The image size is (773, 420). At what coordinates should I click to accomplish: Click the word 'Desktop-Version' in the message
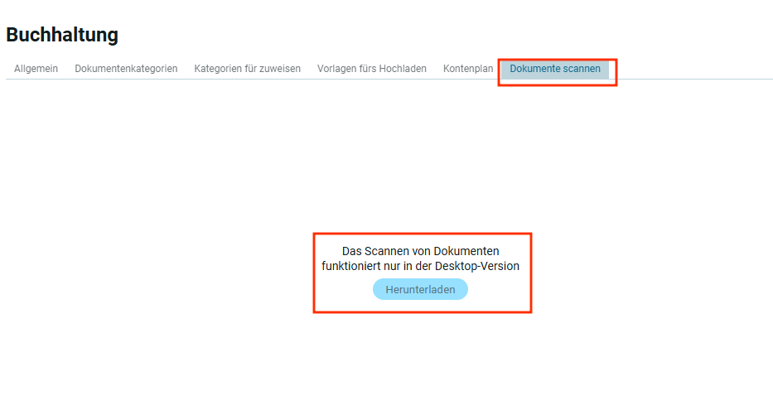[477, 266]
